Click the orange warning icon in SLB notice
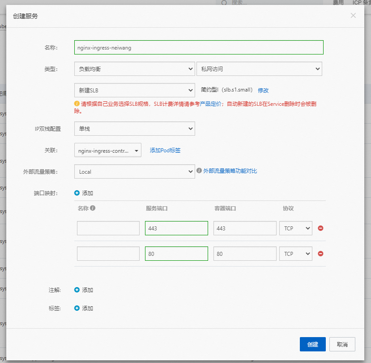The width and height of the screenshot is (371, 363). (x=77, y=104)
